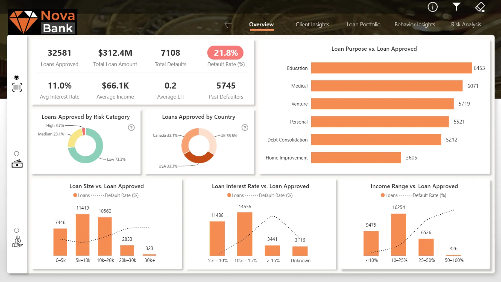Click help icon on Risk Category chart

(131, 127)
